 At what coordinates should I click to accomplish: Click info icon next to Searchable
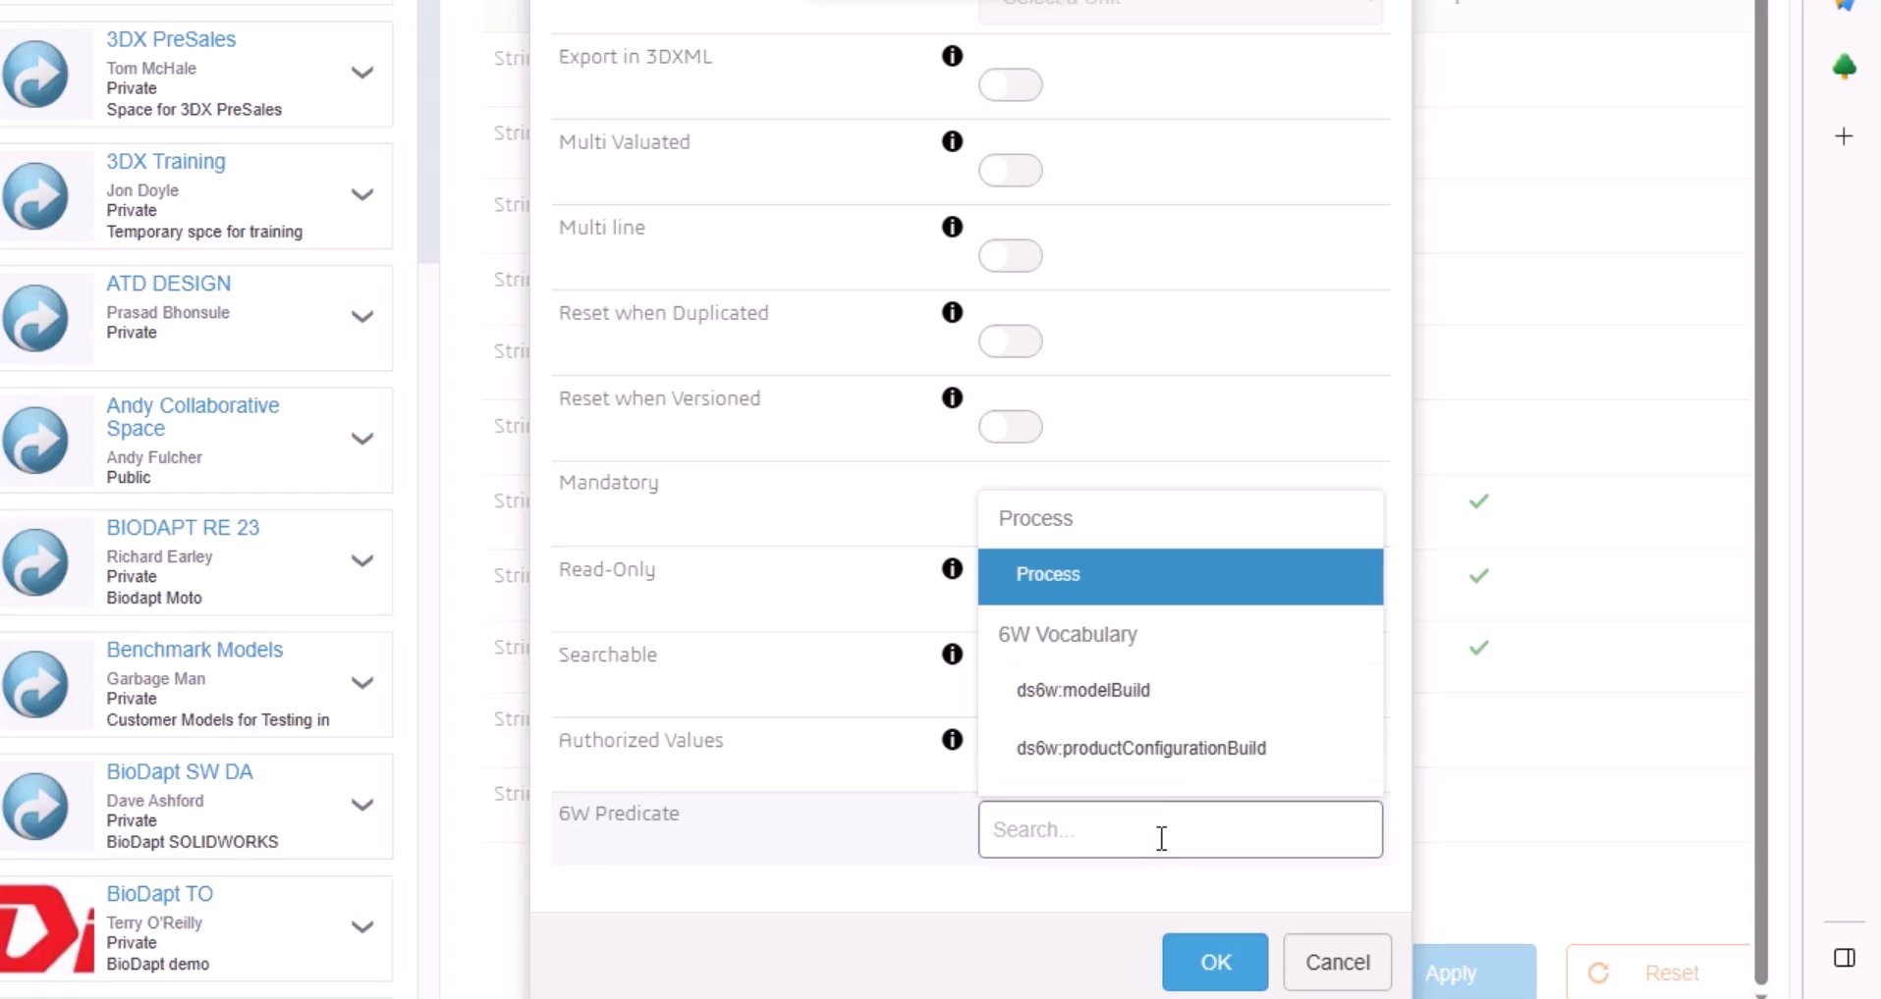(952, 655)
